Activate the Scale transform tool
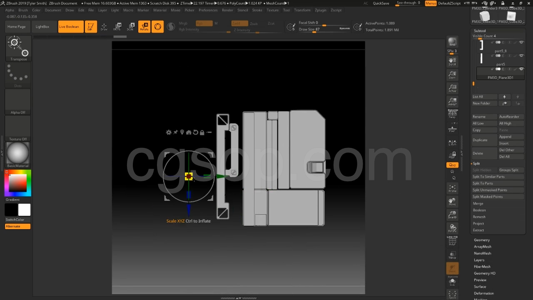Image resolution: width=533 pixels, height=300 pixels. click(131, 27)
